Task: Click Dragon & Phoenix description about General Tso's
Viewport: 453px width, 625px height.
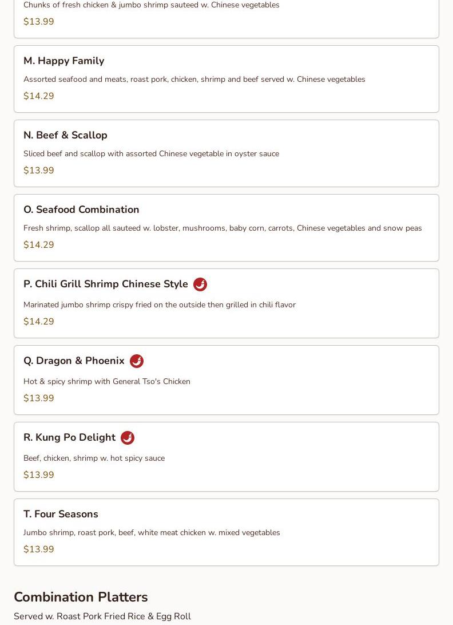Action: pos(107,381)
